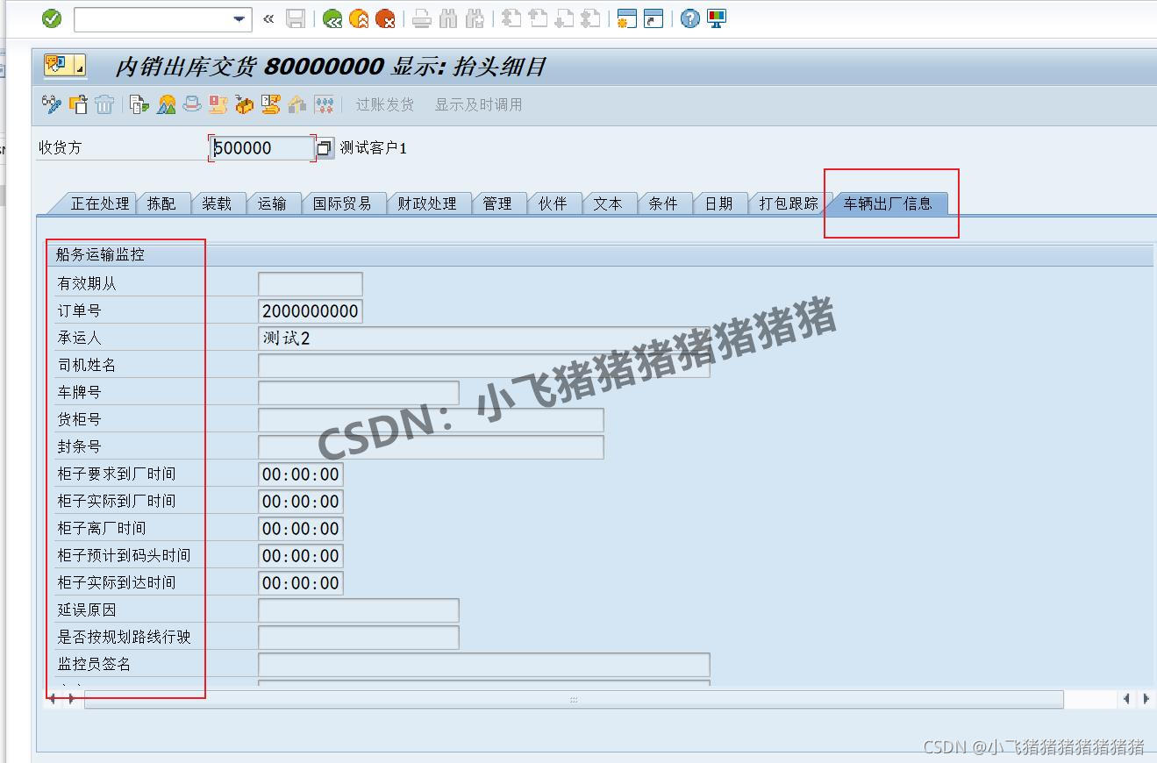Switch to the 财政处理 tab
The height and width of the screenshot is (763, 1157).
point(426,203)
